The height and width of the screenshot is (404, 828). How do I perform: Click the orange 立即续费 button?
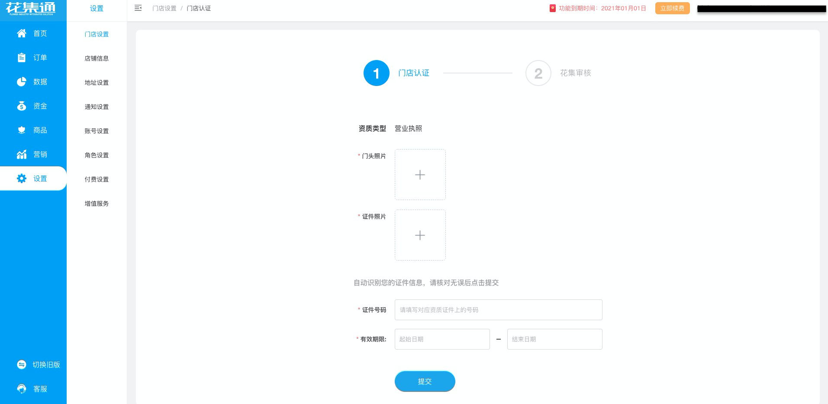click(x=672, y=8)
